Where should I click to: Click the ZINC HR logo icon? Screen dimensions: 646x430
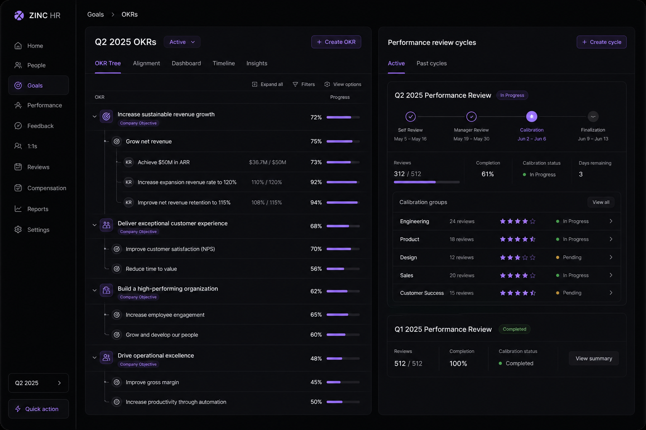point(19,16)
